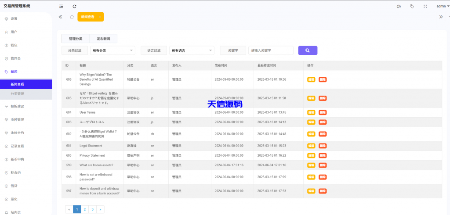Edit news row 605

312,98
